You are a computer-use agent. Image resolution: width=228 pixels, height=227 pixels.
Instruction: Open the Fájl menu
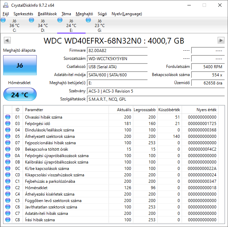[6, 14]
